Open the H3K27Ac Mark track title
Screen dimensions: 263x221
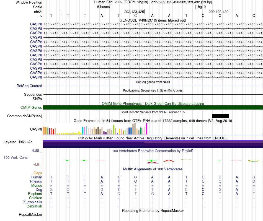pos(153,138)
